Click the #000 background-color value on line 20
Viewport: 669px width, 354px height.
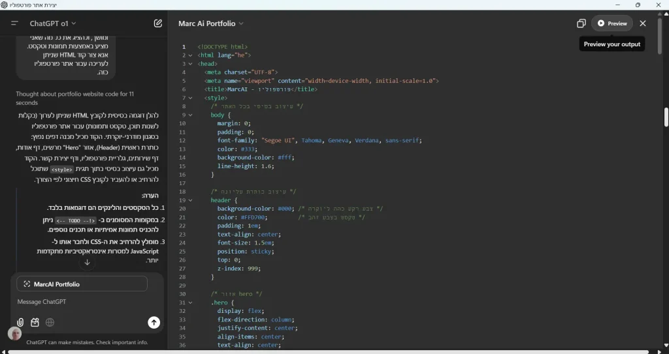click(284, 209)
